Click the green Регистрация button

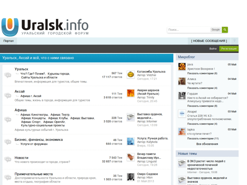[x=229, y=49]
